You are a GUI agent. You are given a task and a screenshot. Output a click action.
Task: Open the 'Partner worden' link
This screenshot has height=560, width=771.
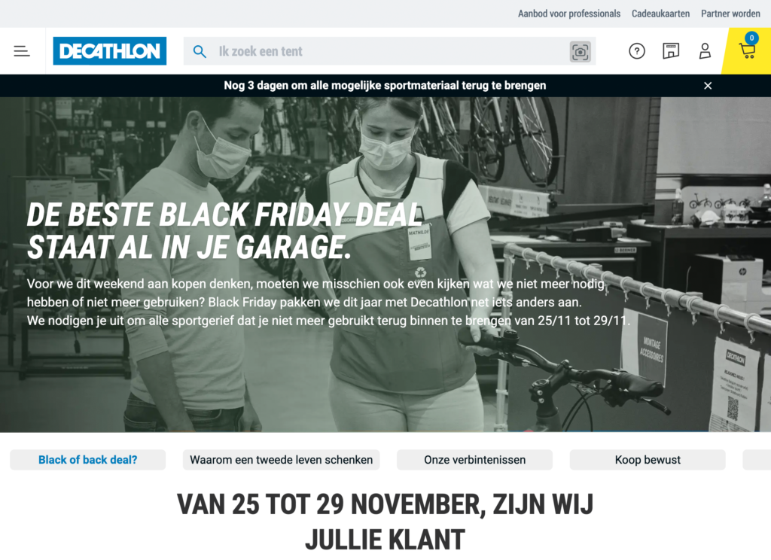pos(730,14)
